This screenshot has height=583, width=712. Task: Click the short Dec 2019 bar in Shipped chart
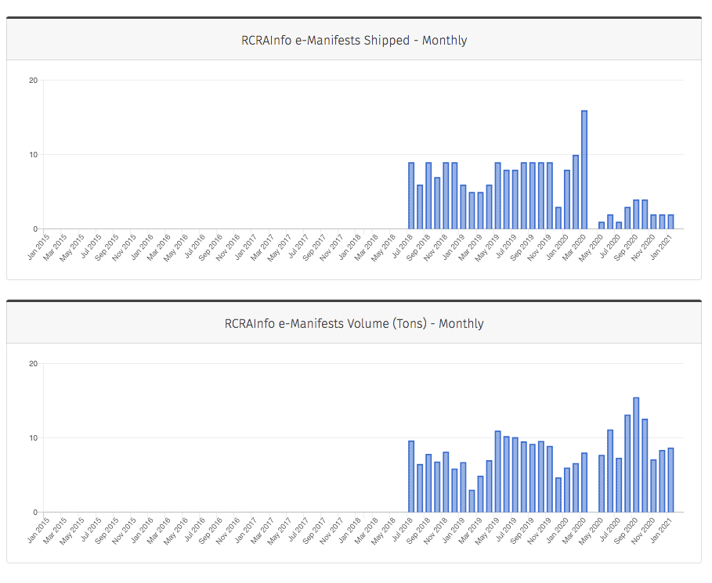[x=558, y=218]
